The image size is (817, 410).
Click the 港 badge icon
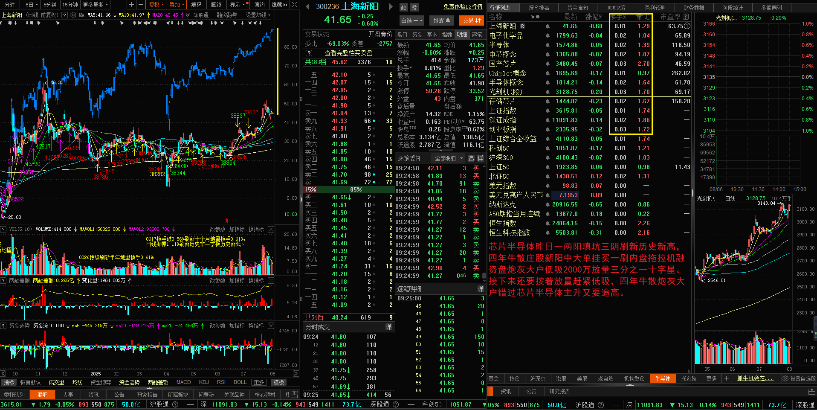[x=414, y=7]
